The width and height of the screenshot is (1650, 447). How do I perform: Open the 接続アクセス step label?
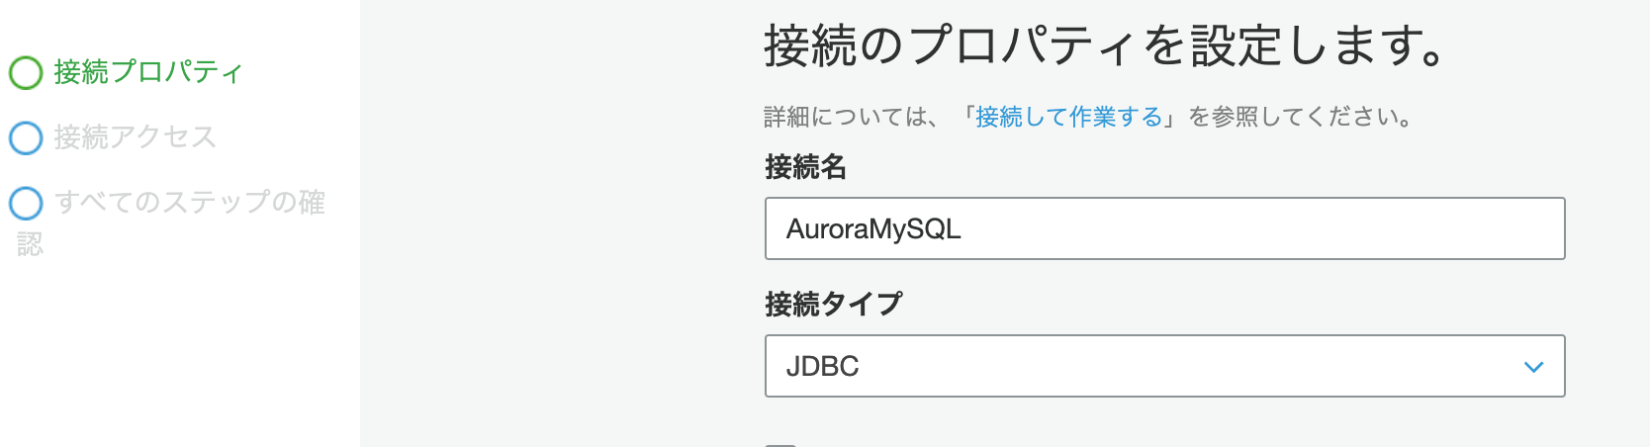(x=135, y=137)
